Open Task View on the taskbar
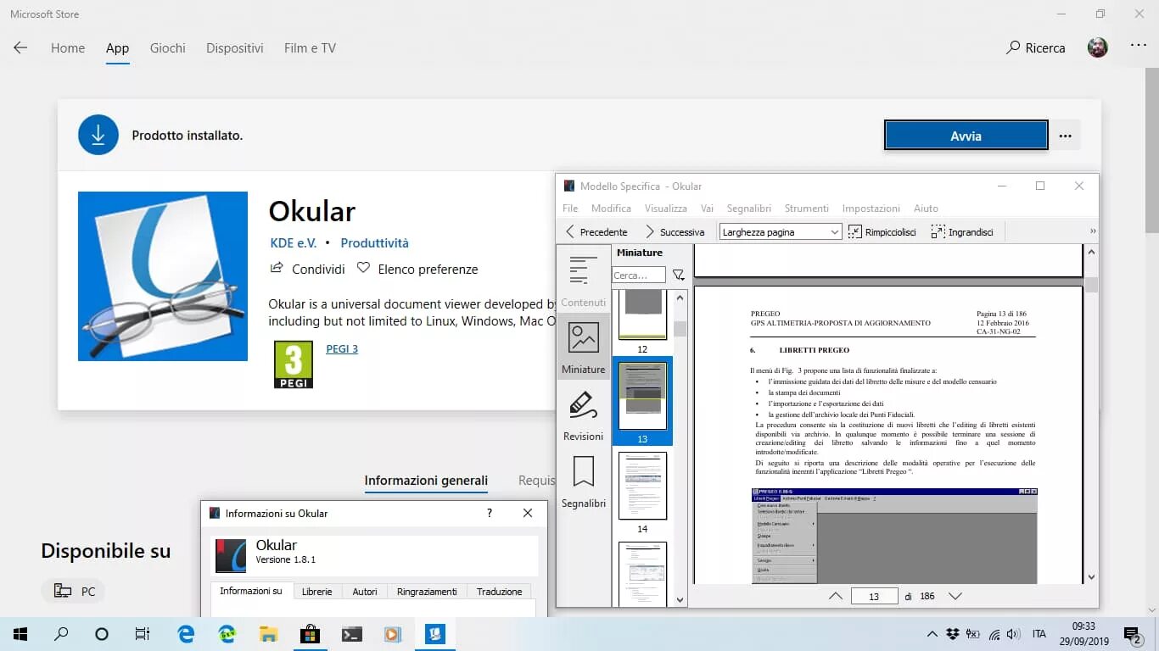This screenshot has height=651, width=1159. coord(142,634)
